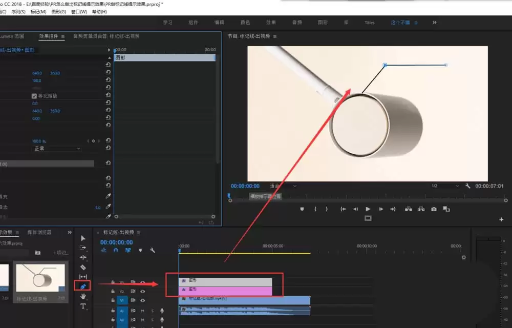Hide track V2 with the eye icon
The width and height of the screenshot is (512, 328).
pyautogui.click(x=143, y=291)
